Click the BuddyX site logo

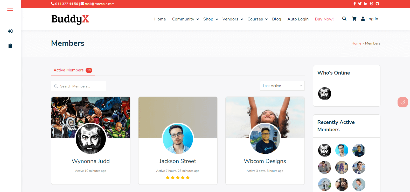70,19
